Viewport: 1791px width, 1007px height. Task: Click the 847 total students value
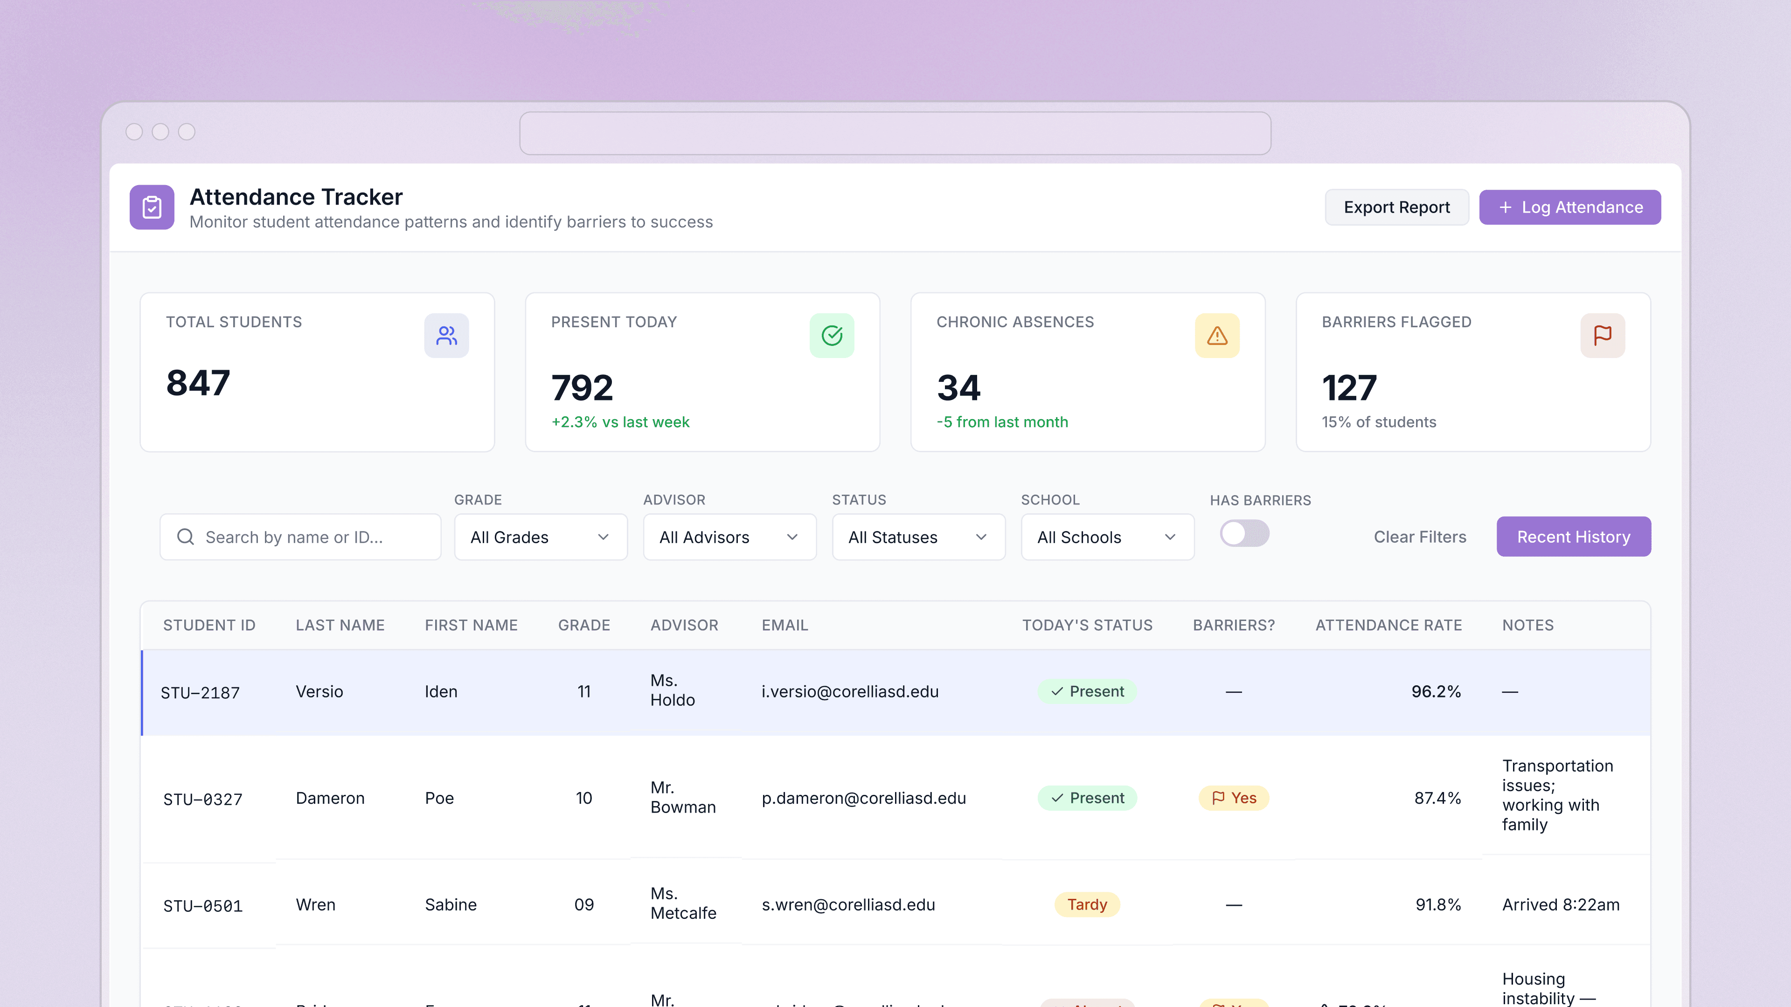[198, 383]
